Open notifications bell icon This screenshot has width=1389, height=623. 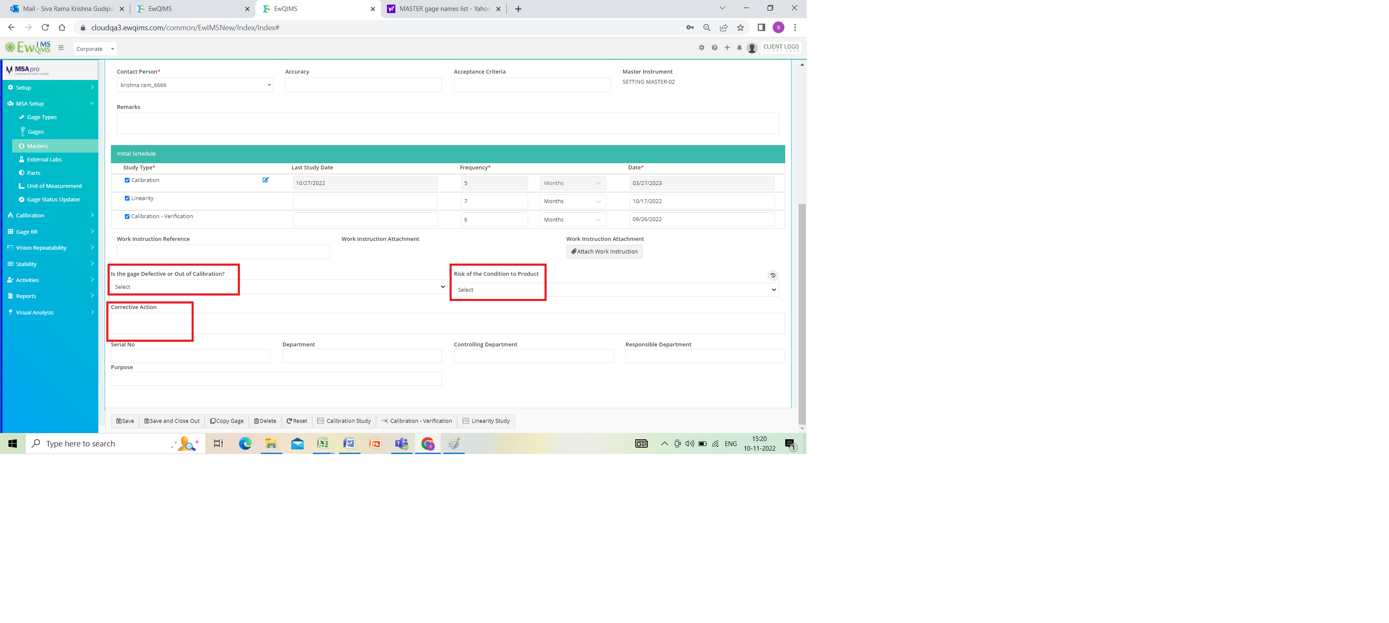point(739,48)
